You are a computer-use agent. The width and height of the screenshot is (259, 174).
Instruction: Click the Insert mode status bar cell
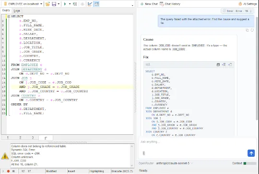78,171
